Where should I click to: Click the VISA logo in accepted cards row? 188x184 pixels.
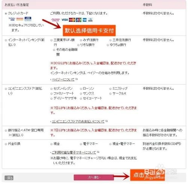65,20
